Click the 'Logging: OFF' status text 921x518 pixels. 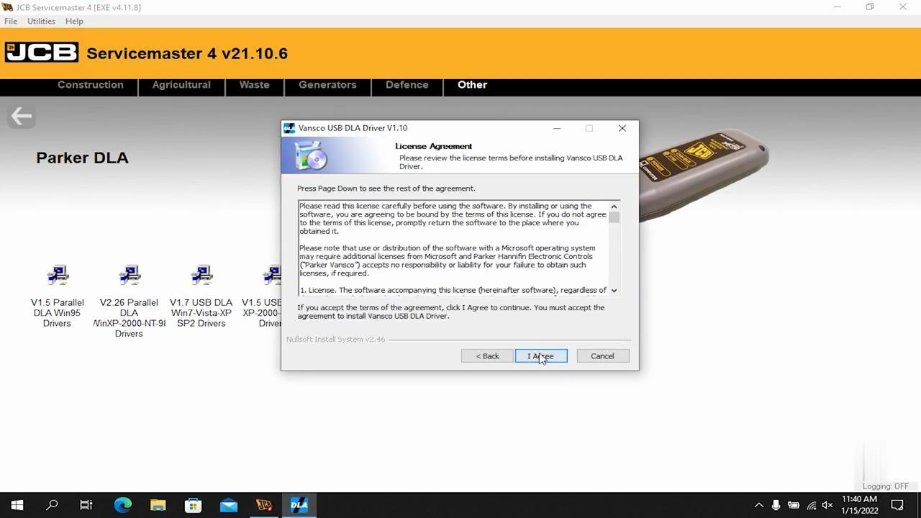(x=885, y=486)
